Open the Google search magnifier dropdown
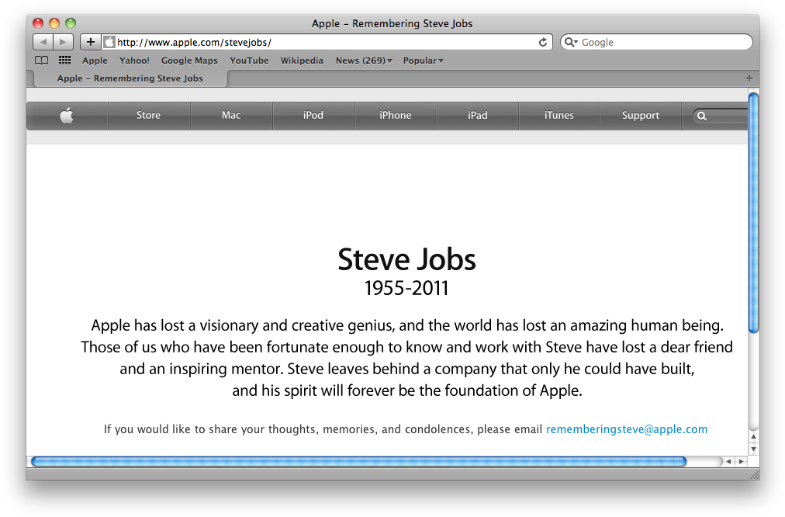The height and width of the screenshot is (517, 785). [x=570, y=42]
